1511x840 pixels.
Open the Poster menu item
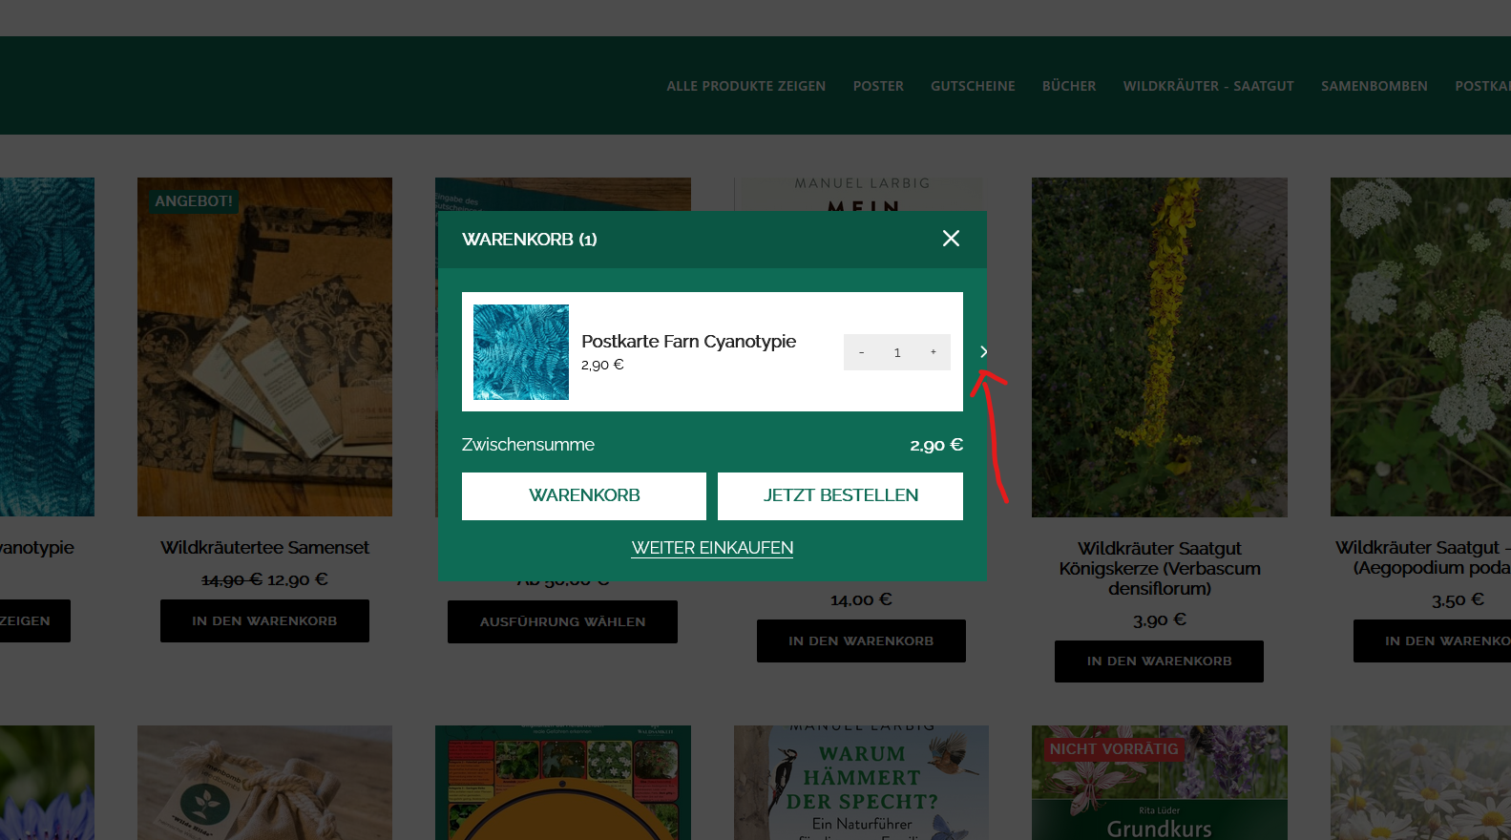[878, 86]
